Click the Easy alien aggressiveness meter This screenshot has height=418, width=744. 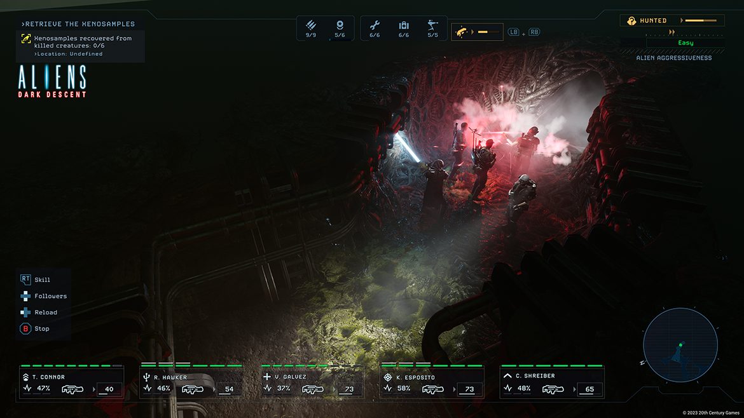(x=685, y=43)
